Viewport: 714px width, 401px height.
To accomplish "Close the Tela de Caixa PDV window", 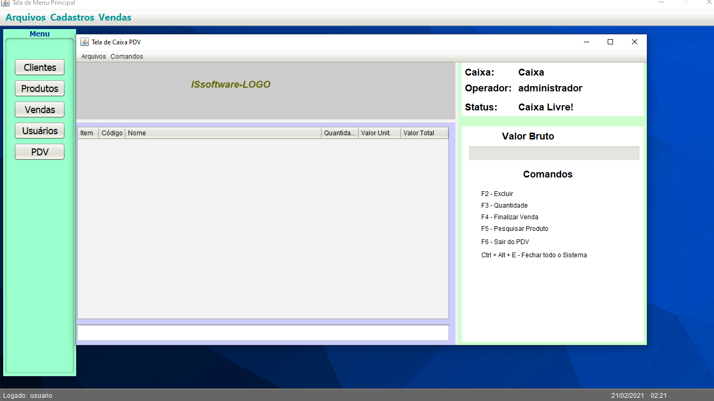I will (x=635, y=42).
